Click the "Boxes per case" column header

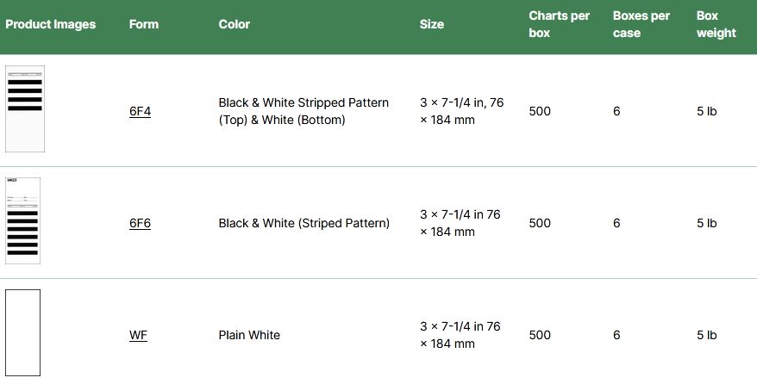641,24
